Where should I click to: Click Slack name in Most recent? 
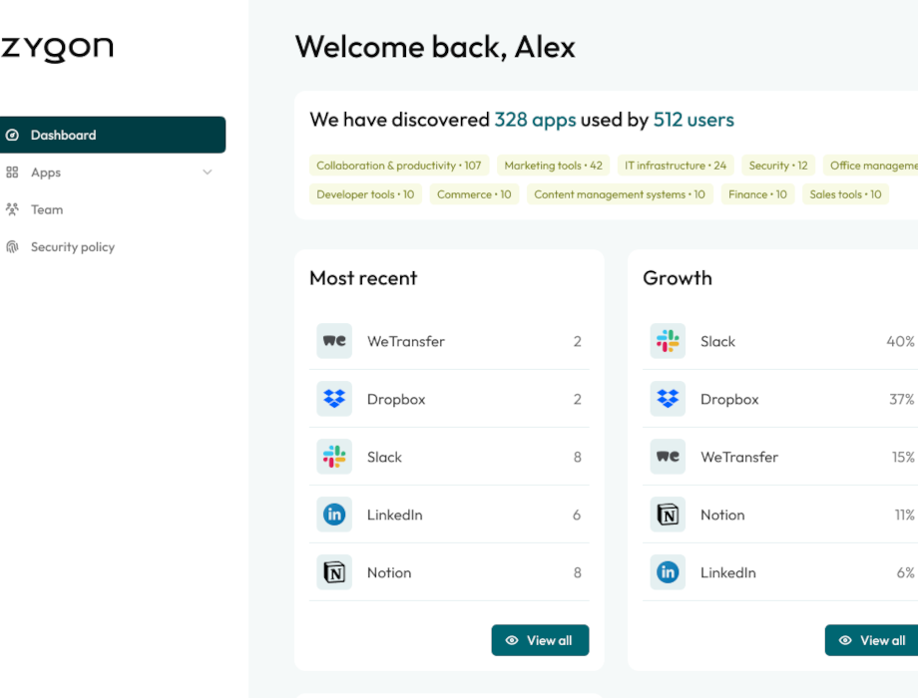click(384, 457)
